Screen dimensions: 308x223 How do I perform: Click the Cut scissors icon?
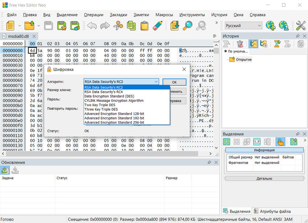(x=118, y=26)
